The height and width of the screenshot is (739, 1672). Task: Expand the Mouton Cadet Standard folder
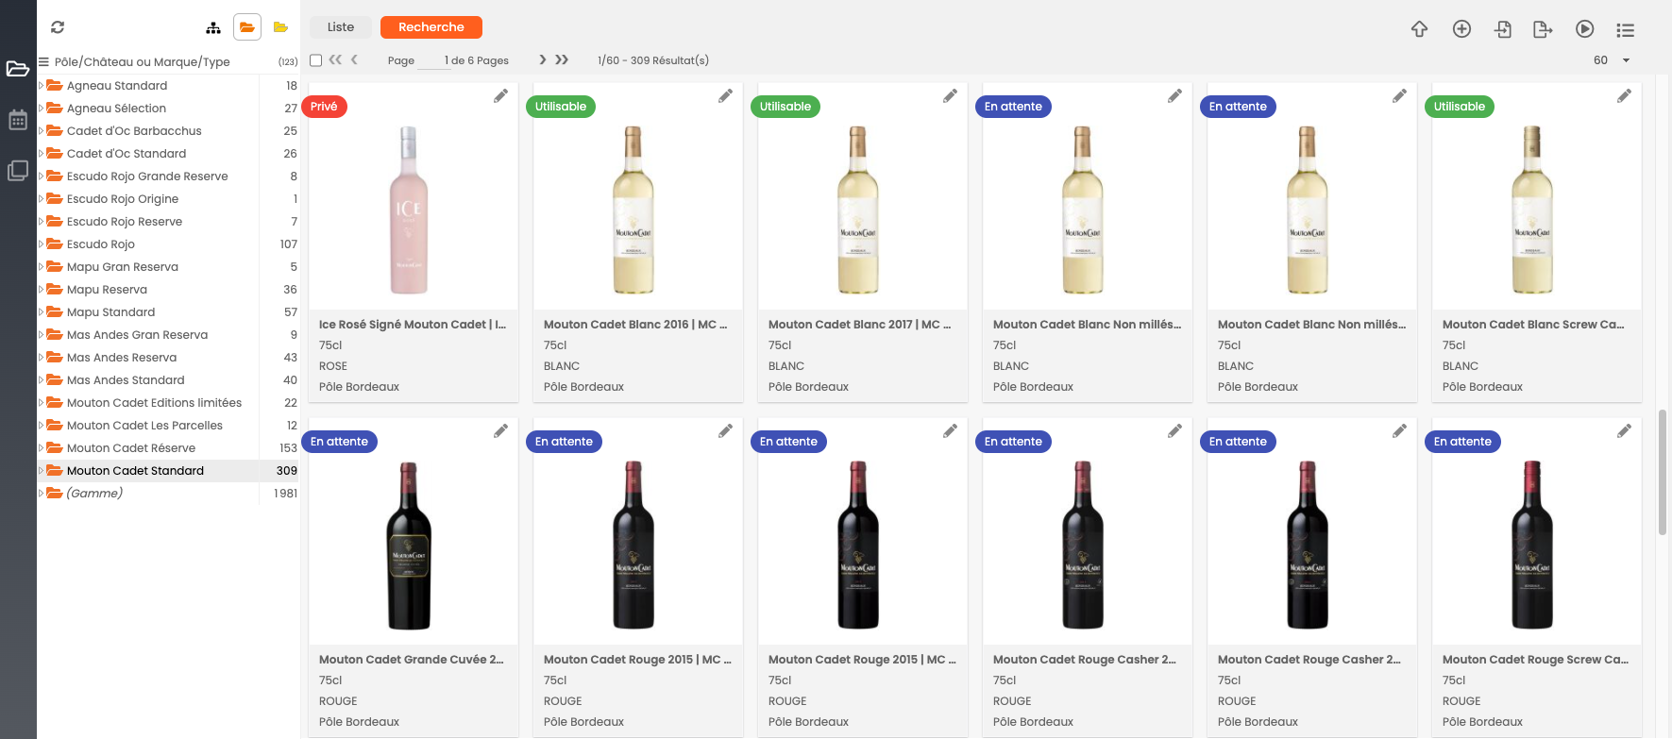41,471
